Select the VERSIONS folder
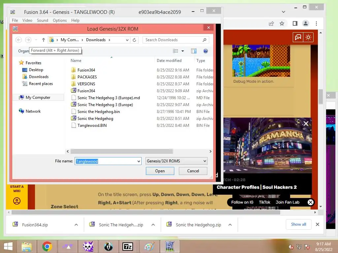The width and height of the screenshot is (338, 253). coord(86,84)
